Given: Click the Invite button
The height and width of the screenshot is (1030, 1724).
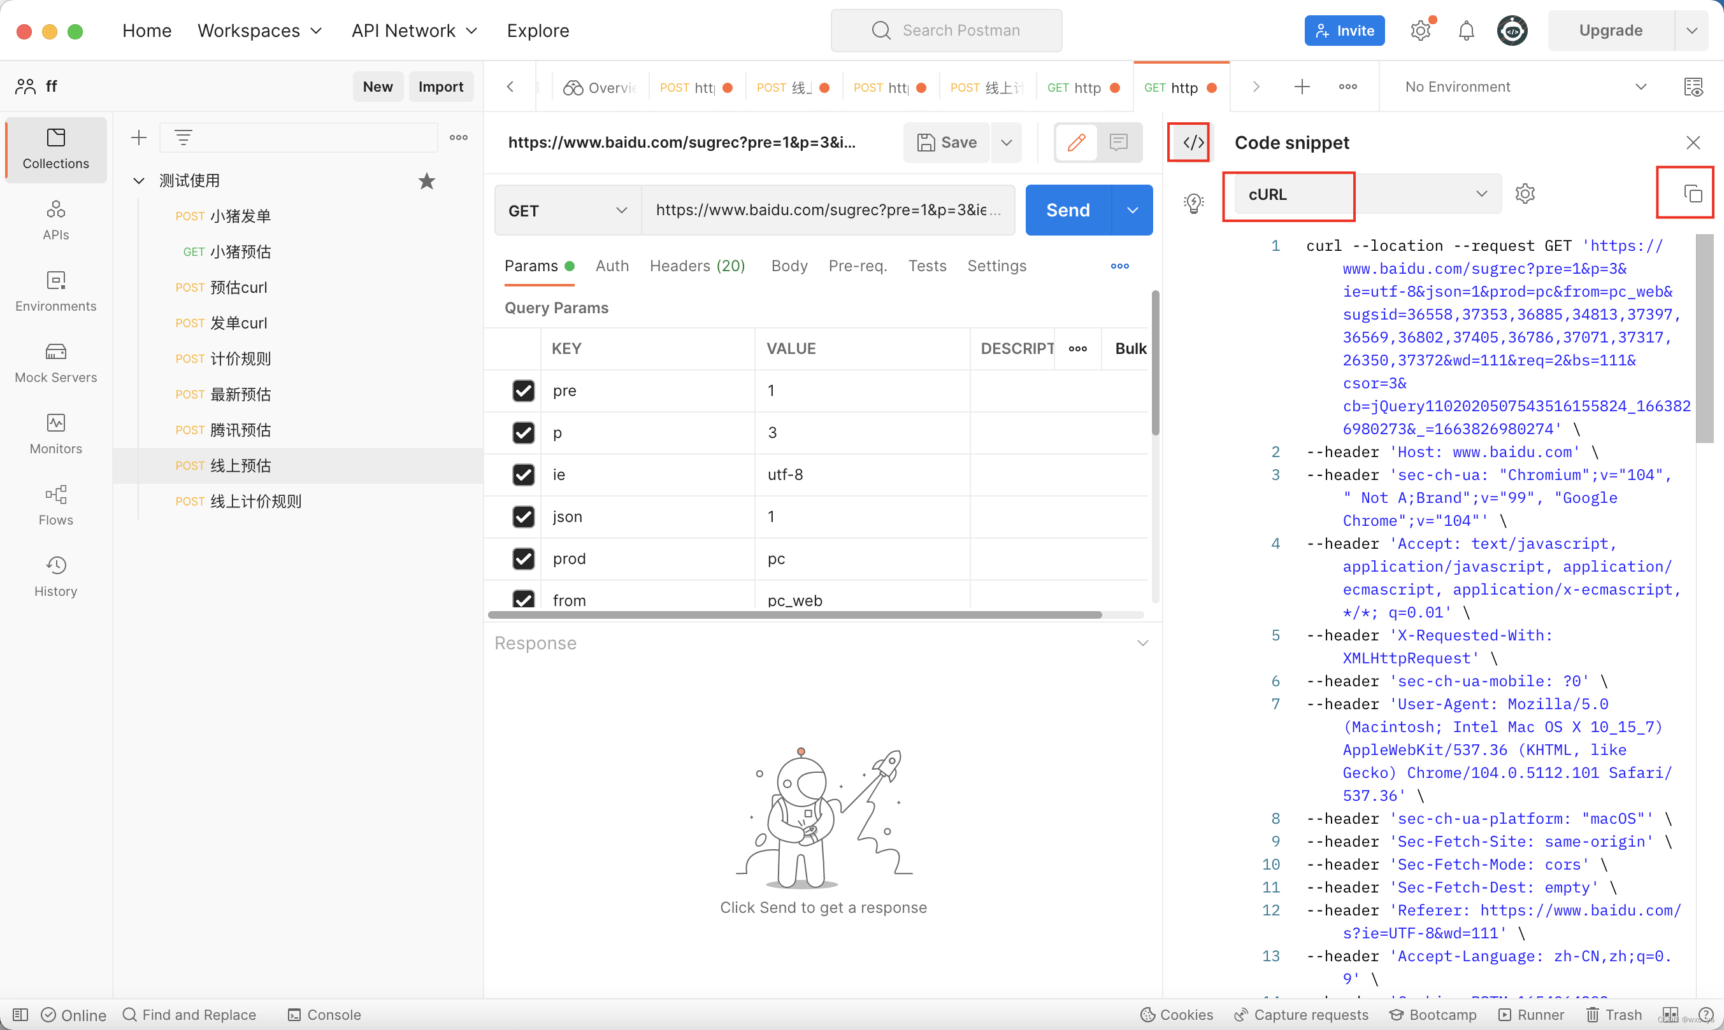Looking at the screenshot, I should coord(1344,31).
